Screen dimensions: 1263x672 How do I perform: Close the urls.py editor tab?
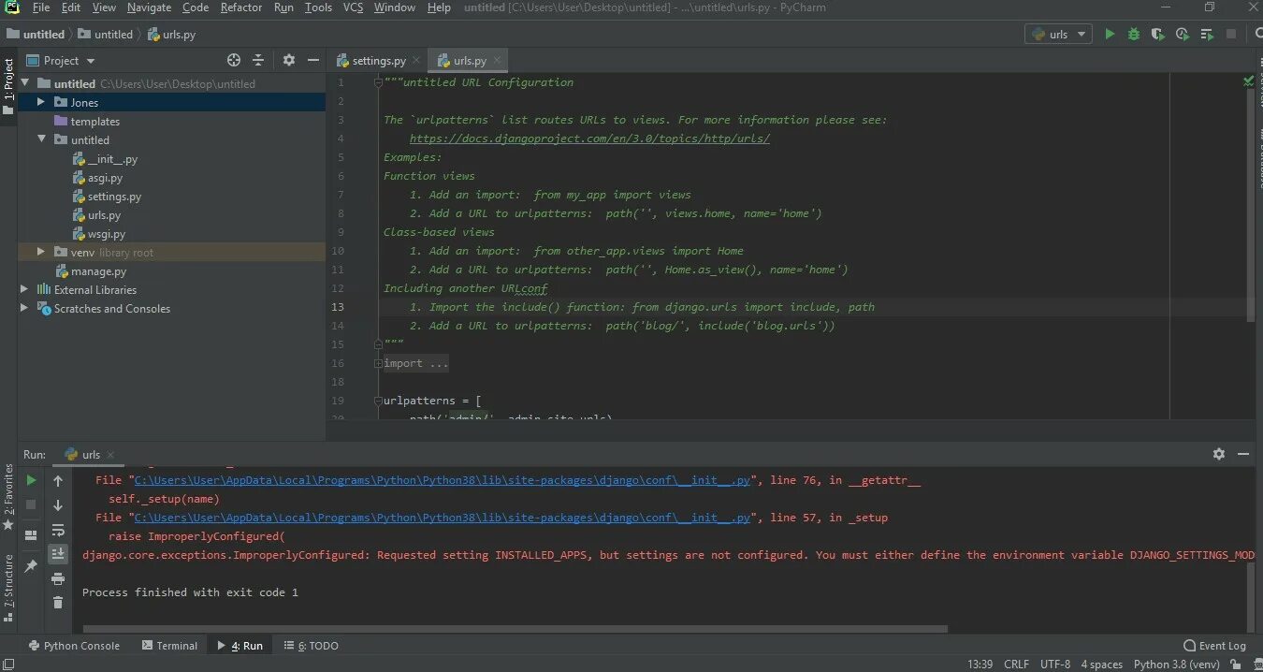tap(498, 60)
